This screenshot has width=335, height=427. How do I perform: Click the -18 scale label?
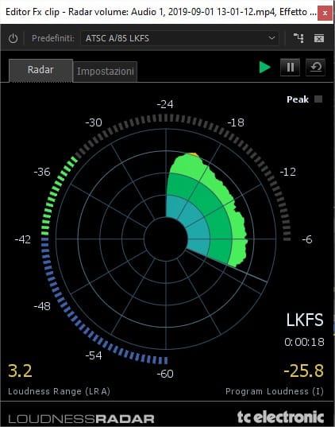pos(236,122)
